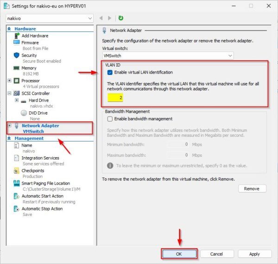Click the DVD Drive disc icon
This screenshot has width=278, height=264.
(24, 113)
